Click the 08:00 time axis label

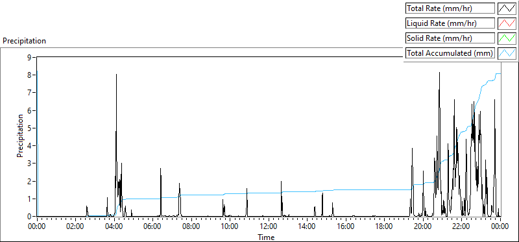click(191, 227)
